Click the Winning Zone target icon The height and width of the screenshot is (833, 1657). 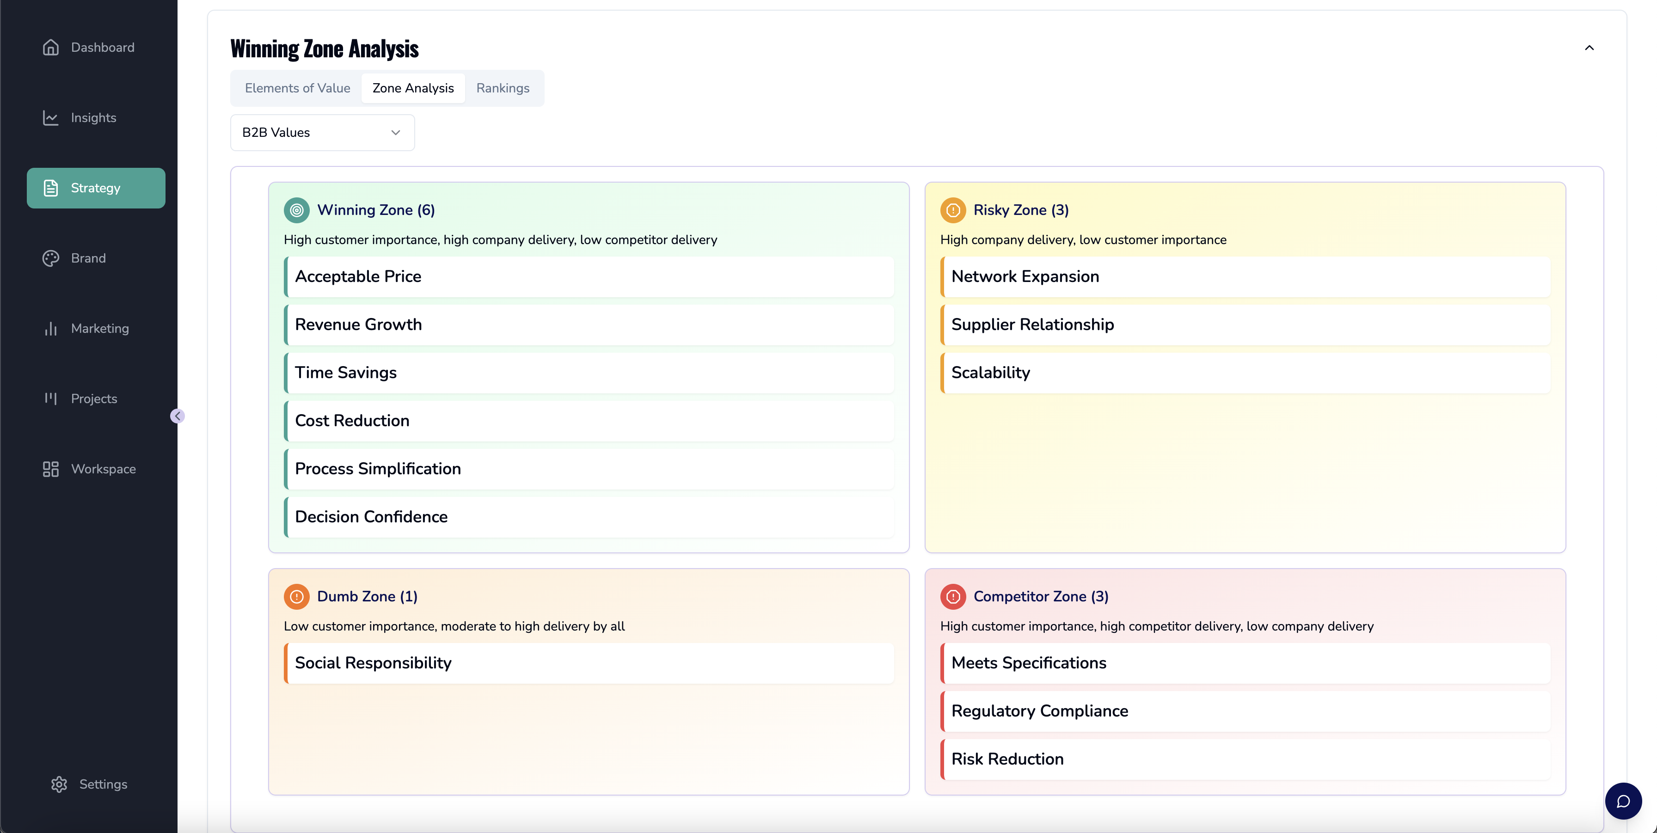pyautogui.click(x=296, y=210)
